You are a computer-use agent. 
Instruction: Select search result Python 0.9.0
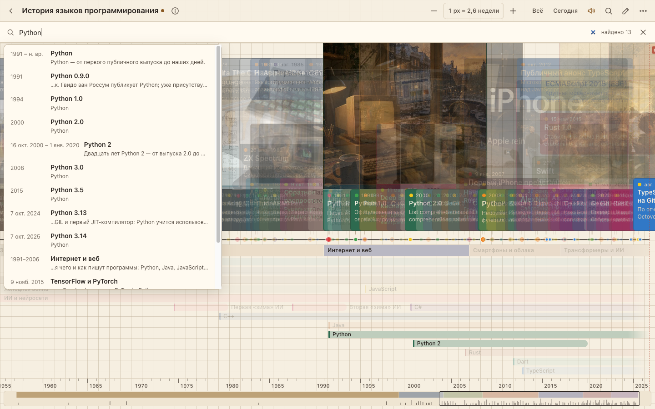click(x=110, y=80)
